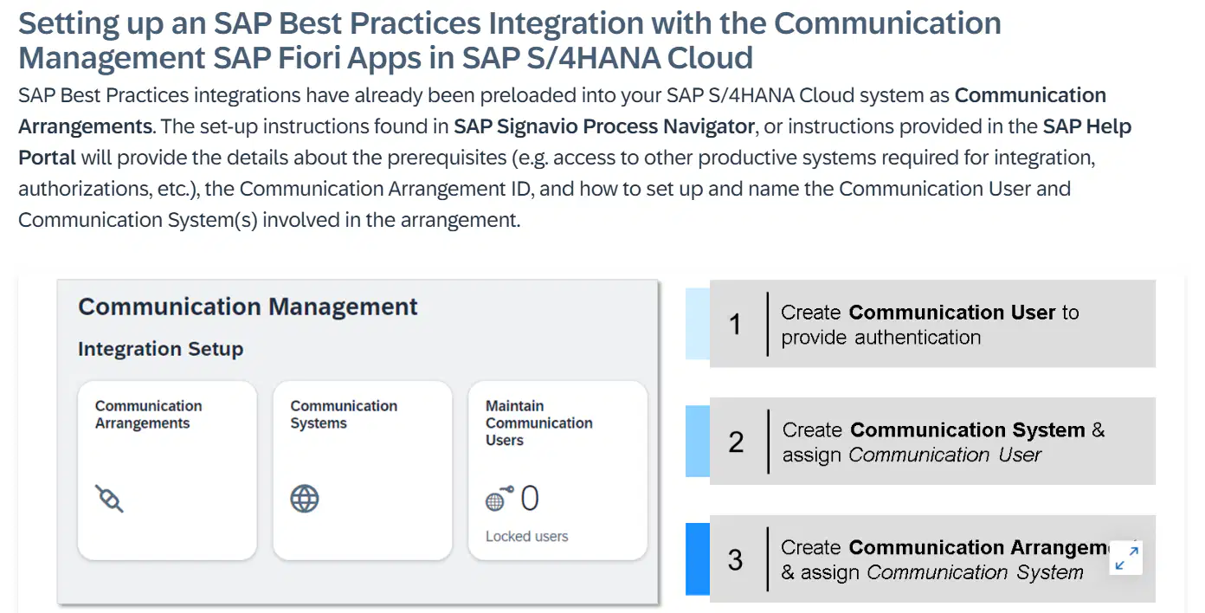1205x613 pixels.
Task: Select step 2 Create Communication System box
Action: pyautogui.click(x=932, y=441)
